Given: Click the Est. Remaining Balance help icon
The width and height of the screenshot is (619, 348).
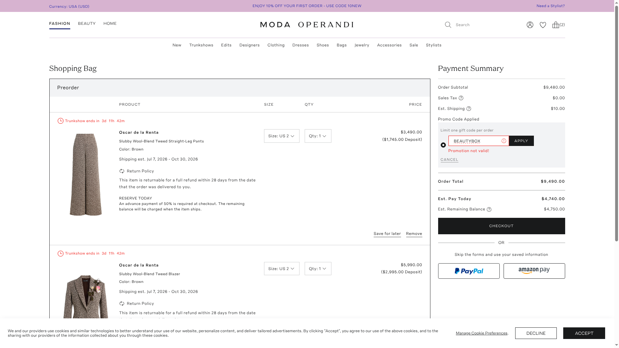Looking at the screenshot, I should [x=489, y=209].
